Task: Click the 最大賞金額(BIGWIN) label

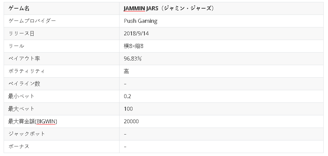Action: coord(33,121)
